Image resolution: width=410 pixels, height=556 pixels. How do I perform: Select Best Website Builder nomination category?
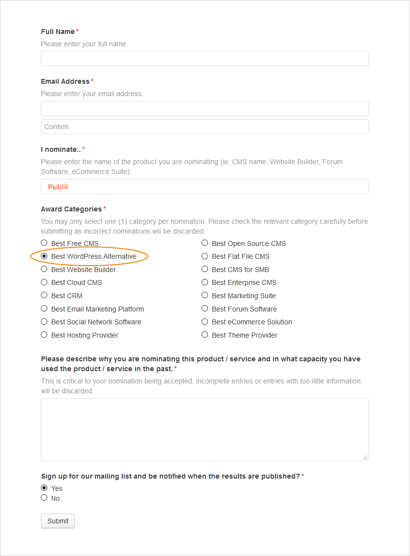pos(44,269)
